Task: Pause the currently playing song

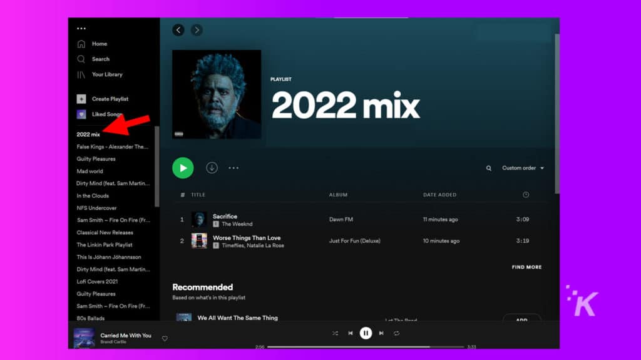Action: tap(366, 333)
